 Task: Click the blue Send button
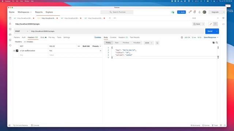click(x=210, y=31)
